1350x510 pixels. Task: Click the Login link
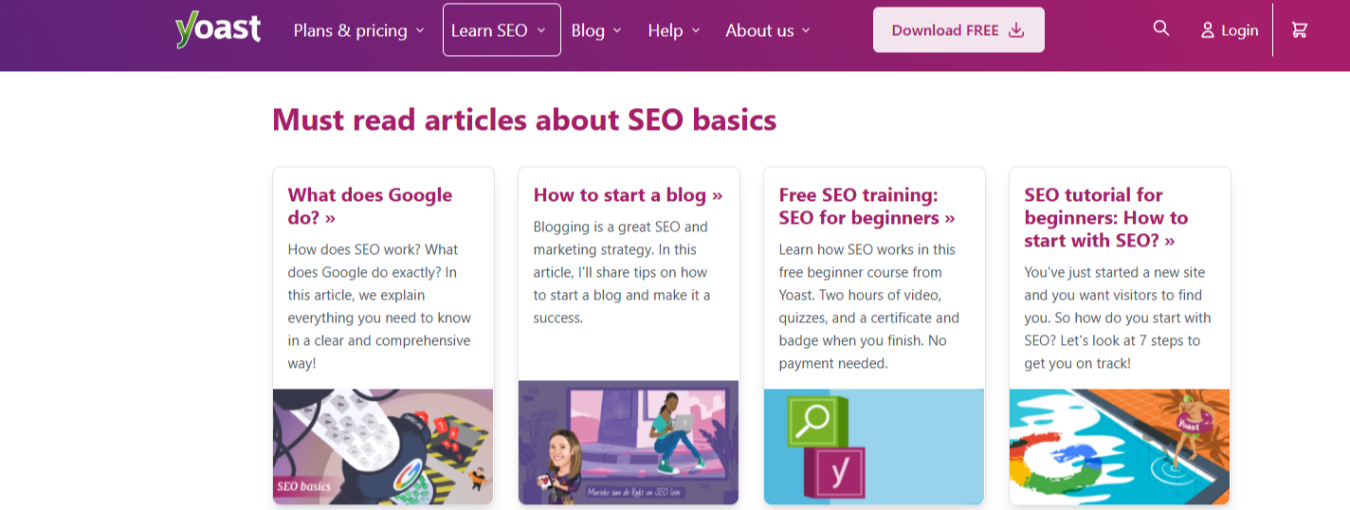(x=1230, y=30)
